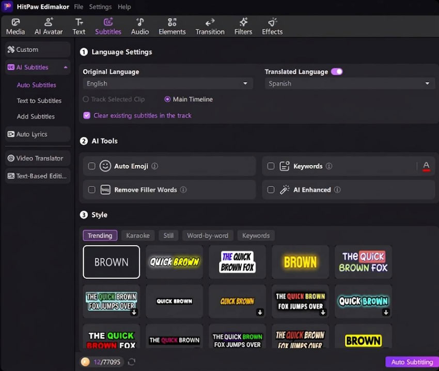Click the refresh credits icon

pyautogui.click(x=132, y=362)
